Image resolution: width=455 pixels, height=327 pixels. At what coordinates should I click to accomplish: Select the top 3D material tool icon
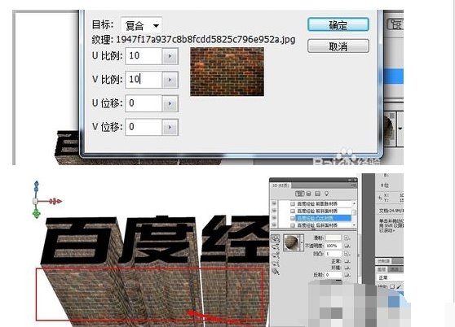[x=276, y=238]
